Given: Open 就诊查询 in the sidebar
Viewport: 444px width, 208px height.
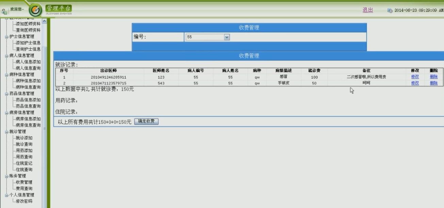Looking at the screenshot, I should 24,144.
